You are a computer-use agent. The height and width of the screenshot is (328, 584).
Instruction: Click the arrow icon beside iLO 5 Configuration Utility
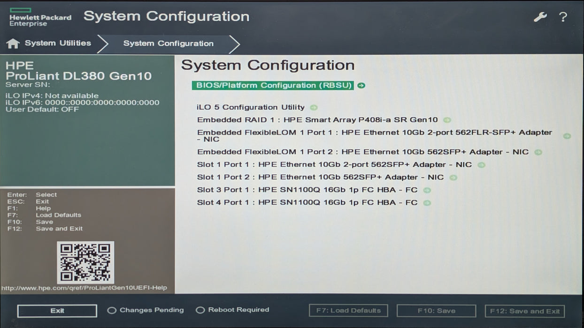point(314,108)
